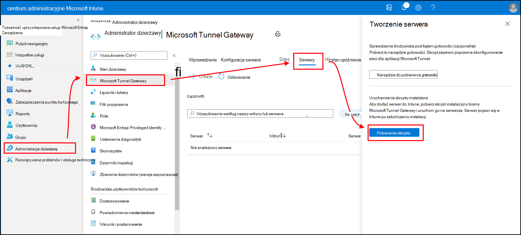Open Dzienniki inspekcji menu item
Screen dimensions: 521x235
(116, 163)
